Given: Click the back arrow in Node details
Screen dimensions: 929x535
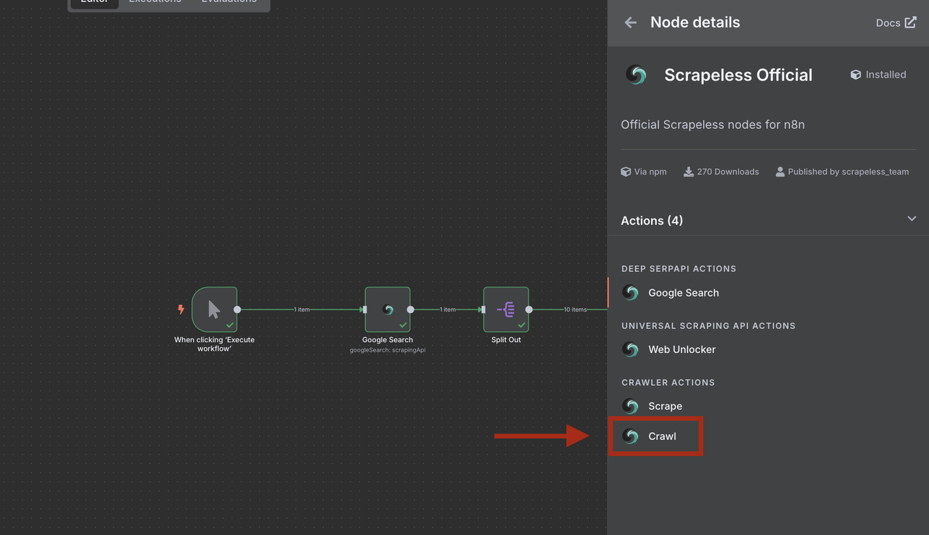Looking at the screenshot, I should (x=631, y=22).
